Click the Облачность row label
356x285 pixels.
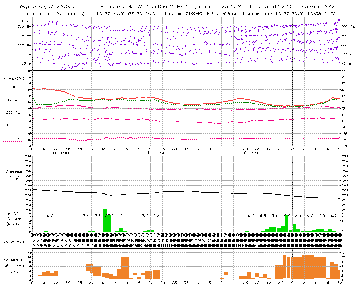click(x=14, y=241)
